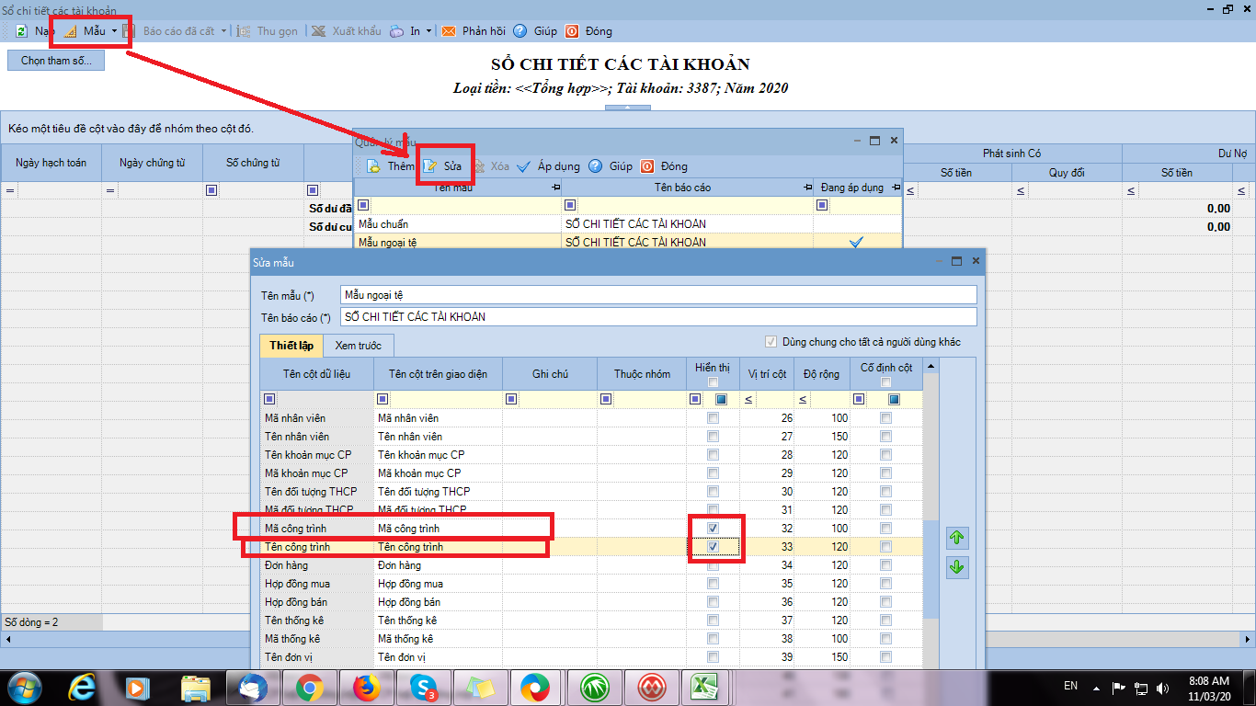Toggle Hiển thị checkbox for Hợp đồng mua

click(x=713, y=584)
